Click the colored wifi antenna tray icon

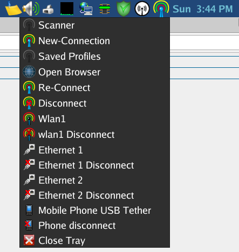pos(161,9)
